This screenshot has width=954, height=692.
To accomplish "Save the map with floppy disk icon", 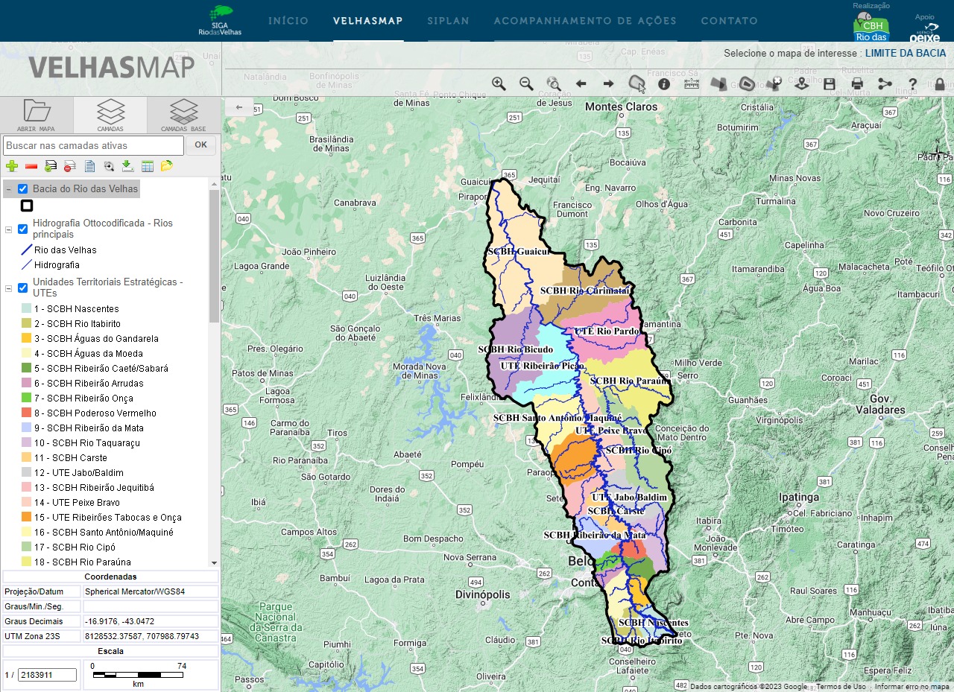I will [x=829, y=84].
